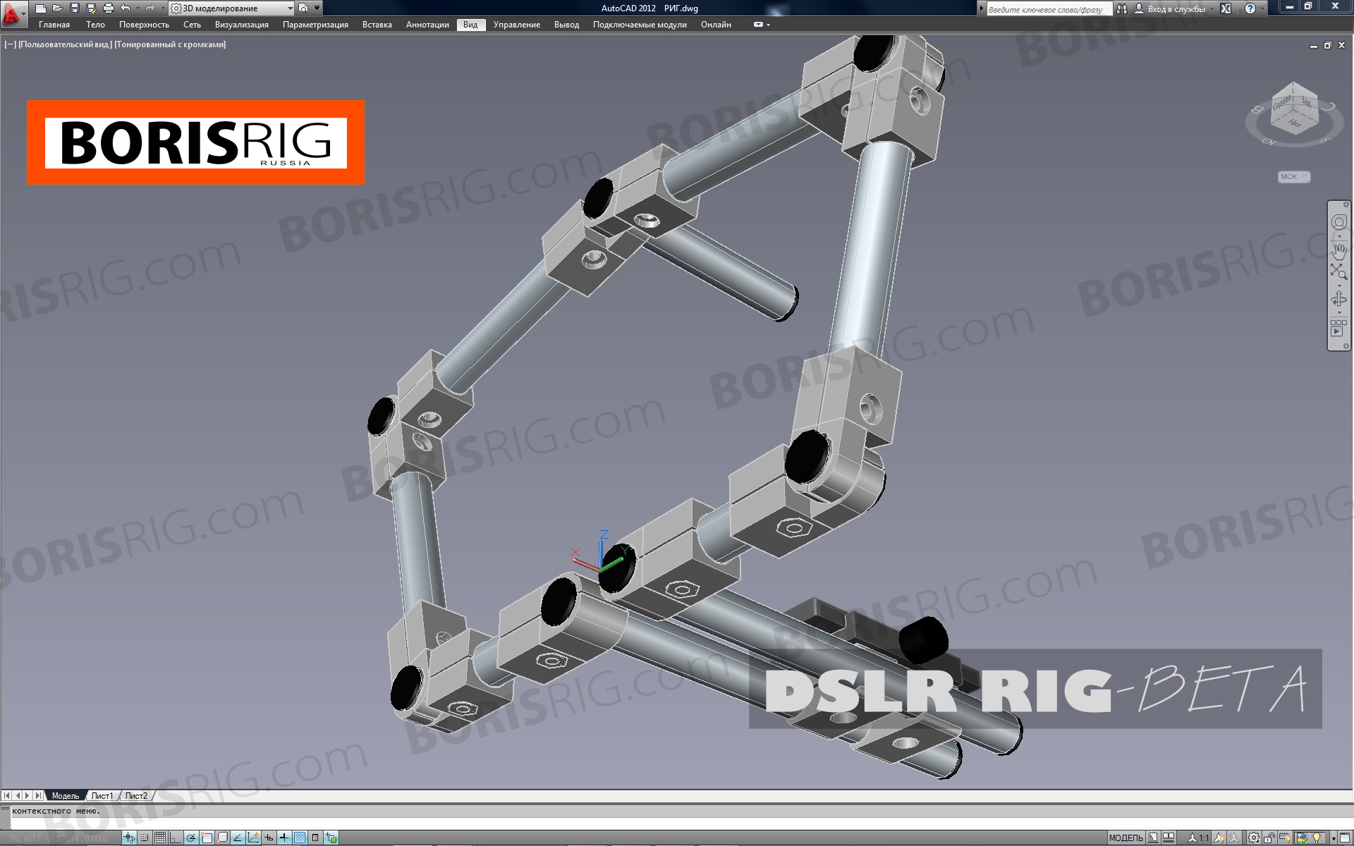
Task: Click the Clean Screen icon in status bar
Action: [1346, 838]
